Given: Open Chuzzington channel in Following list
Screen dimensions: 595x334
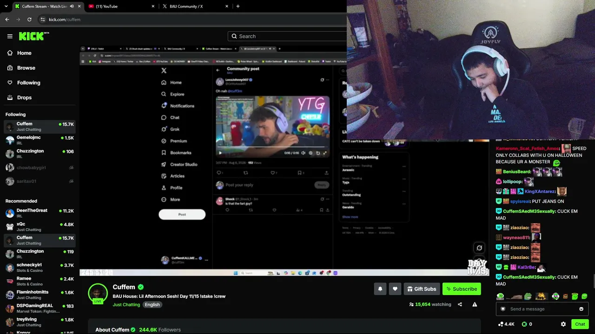Looking at the screenshot, I should (x=40, y=154).
